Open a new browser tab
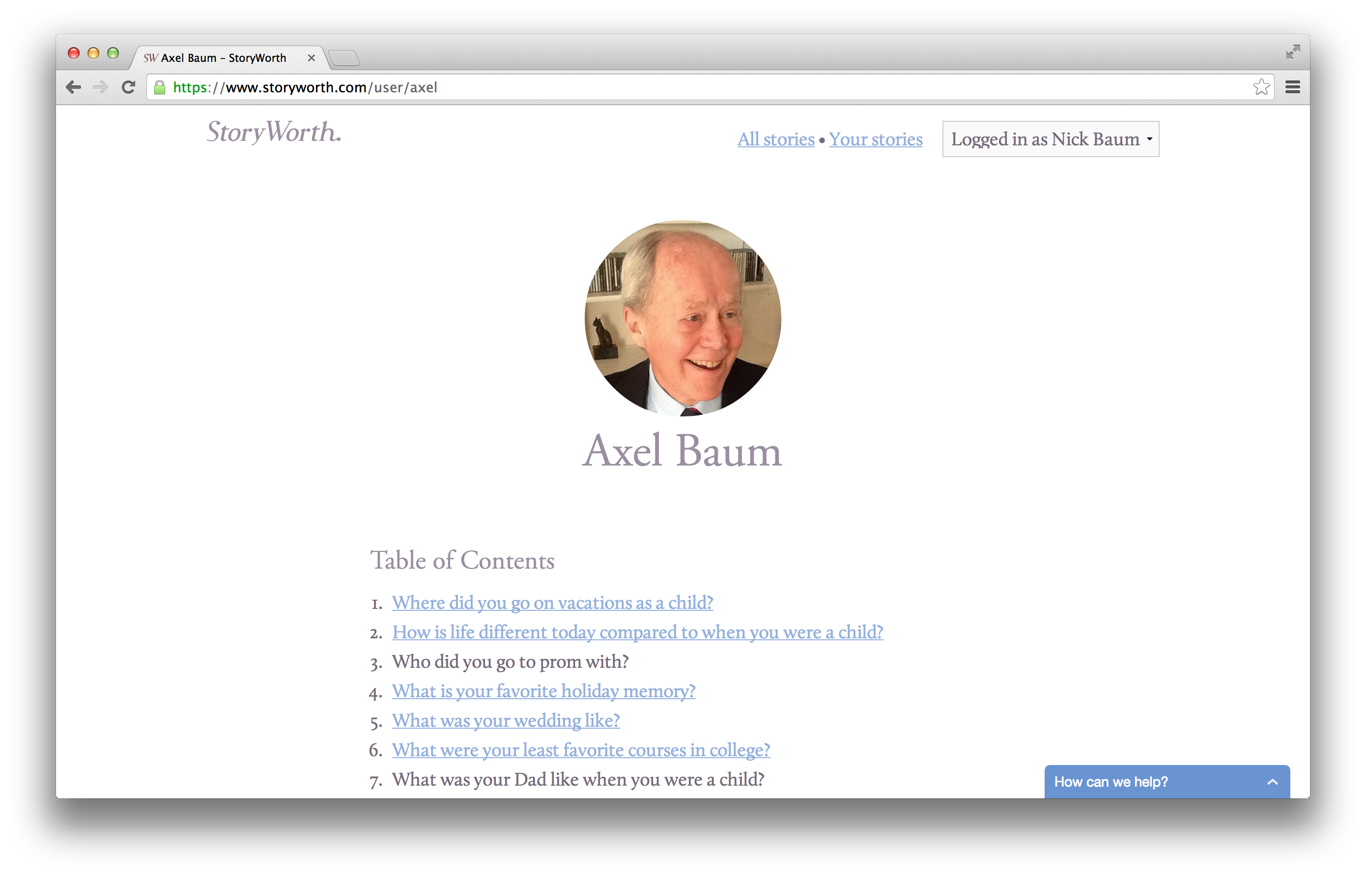The image size is (1366, 876). tap(344, 58)
